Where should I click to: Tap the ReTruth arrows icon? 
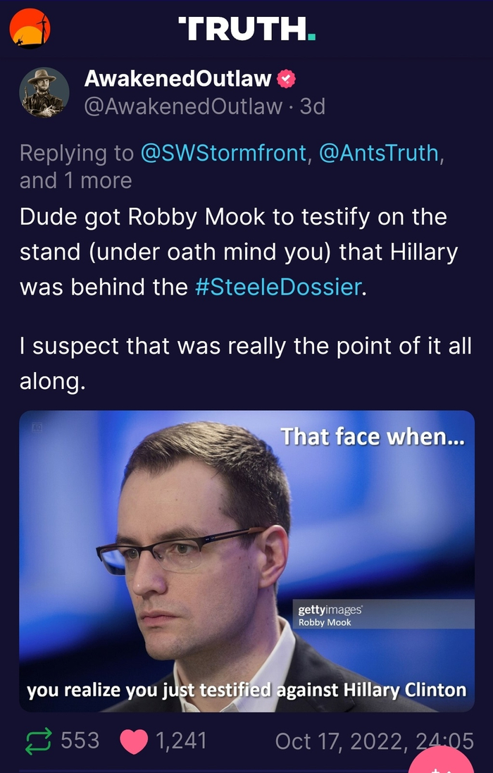[x=38, y=741]
